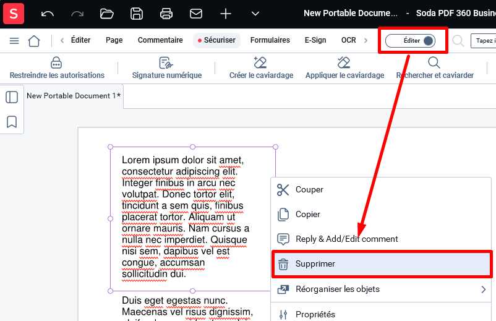Image resolution: width=496 pixels, height=321 pixels.
Task: Choose Couper from the context menu
Action: (381, 190)
